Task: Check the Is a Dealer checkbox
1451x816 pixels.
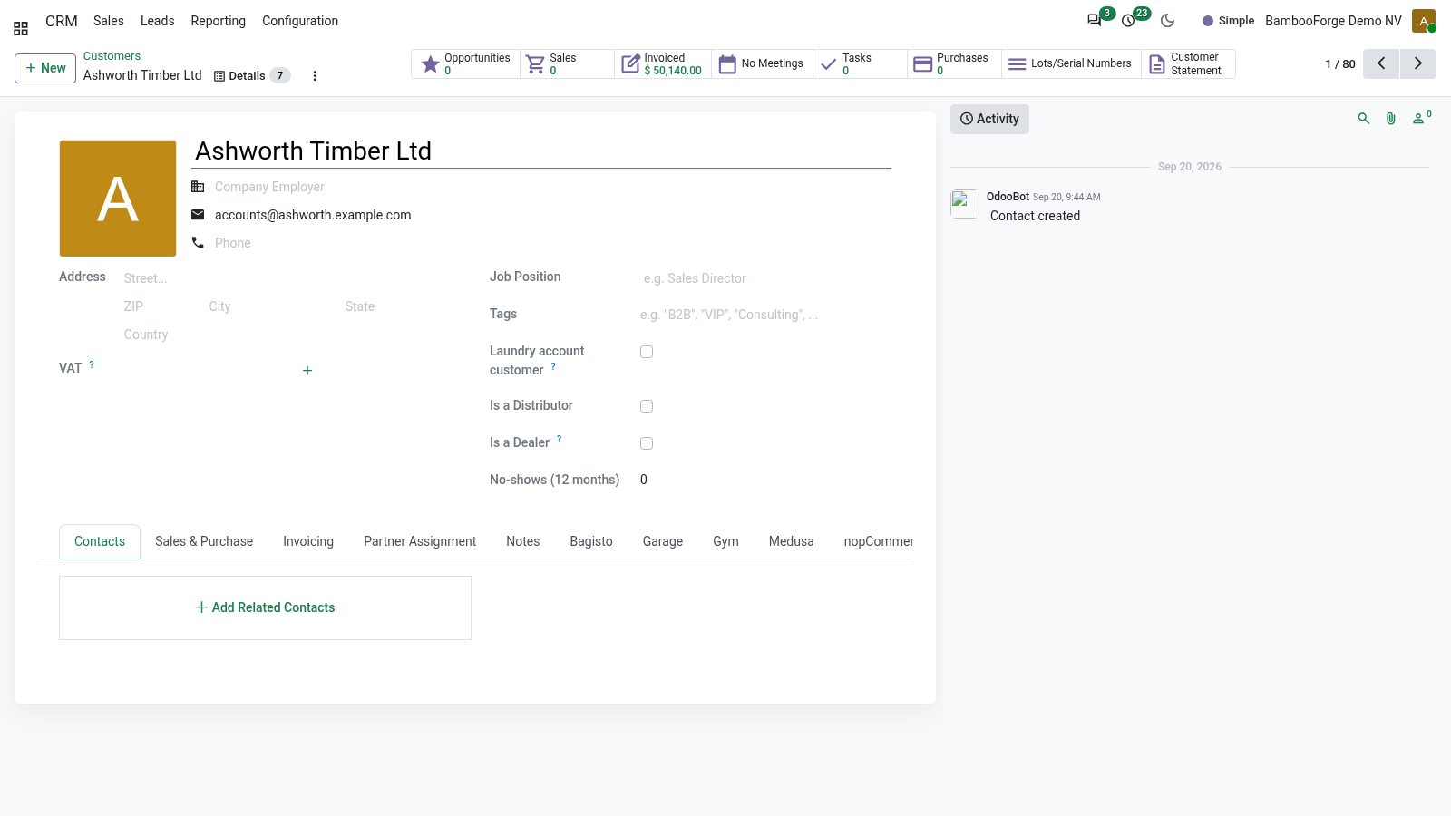Action: [647, 443]
